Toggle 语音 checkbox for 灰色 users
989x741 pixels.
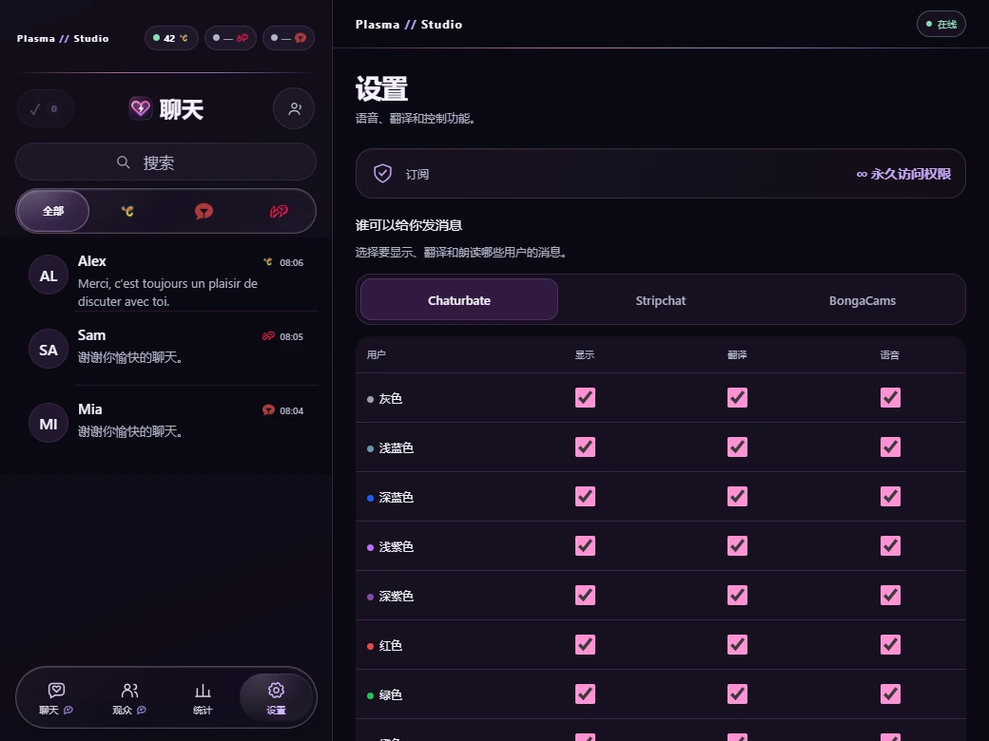pyautogui.click(x=891, y=398)
